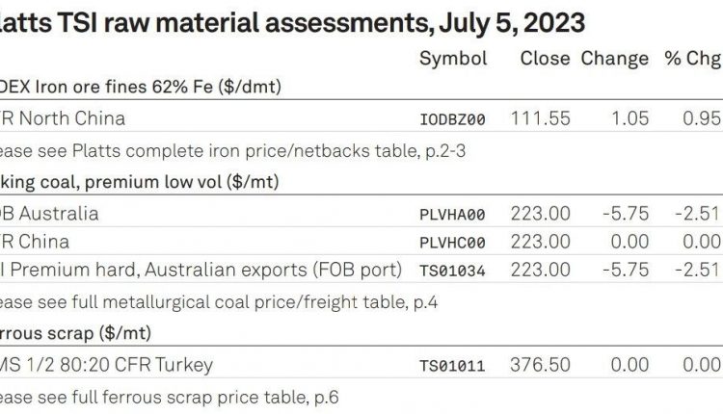
Task: Select the 111.55 close price
Action: [541, 118]
